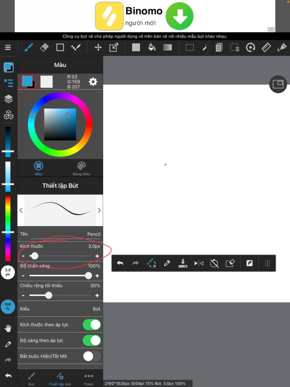The width and height of the screenshot is (290, 387).
Task: Select the filled rectangle tool
Action: tap(136, 47)
